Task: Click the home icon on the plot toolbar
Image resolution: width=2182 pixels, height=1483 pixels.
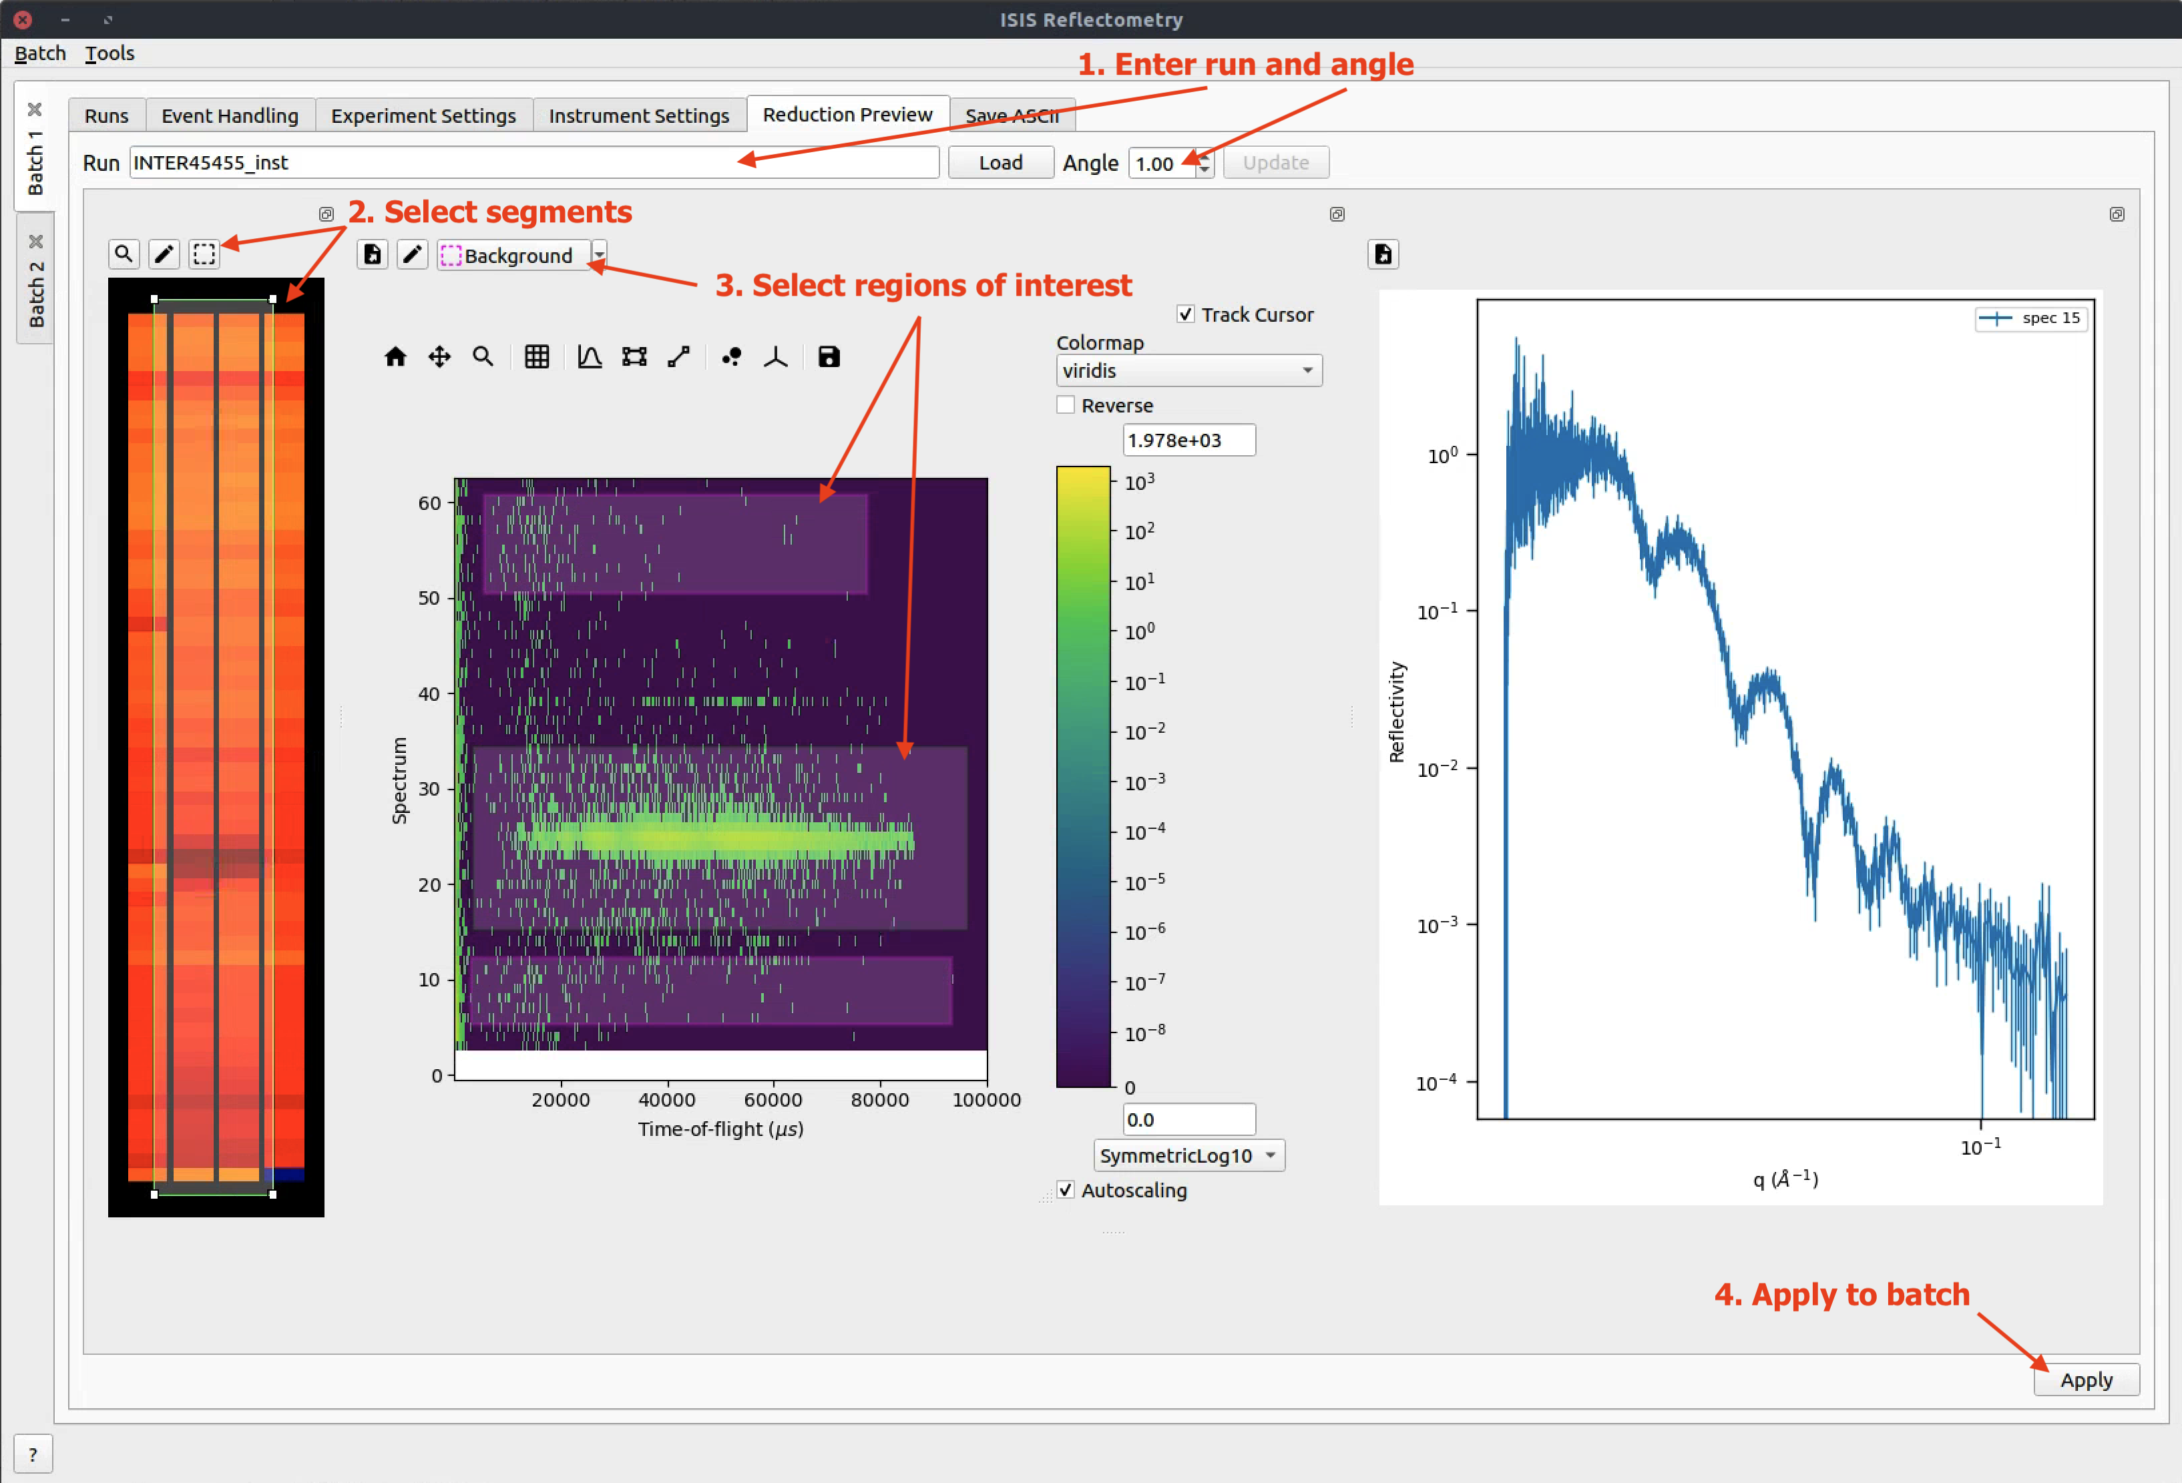Action: (x=395, y=356)
